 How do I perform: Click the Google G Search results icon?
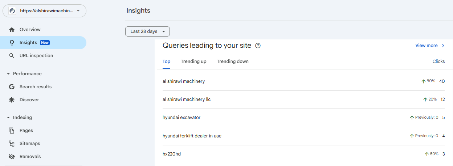tap(12, 87)
